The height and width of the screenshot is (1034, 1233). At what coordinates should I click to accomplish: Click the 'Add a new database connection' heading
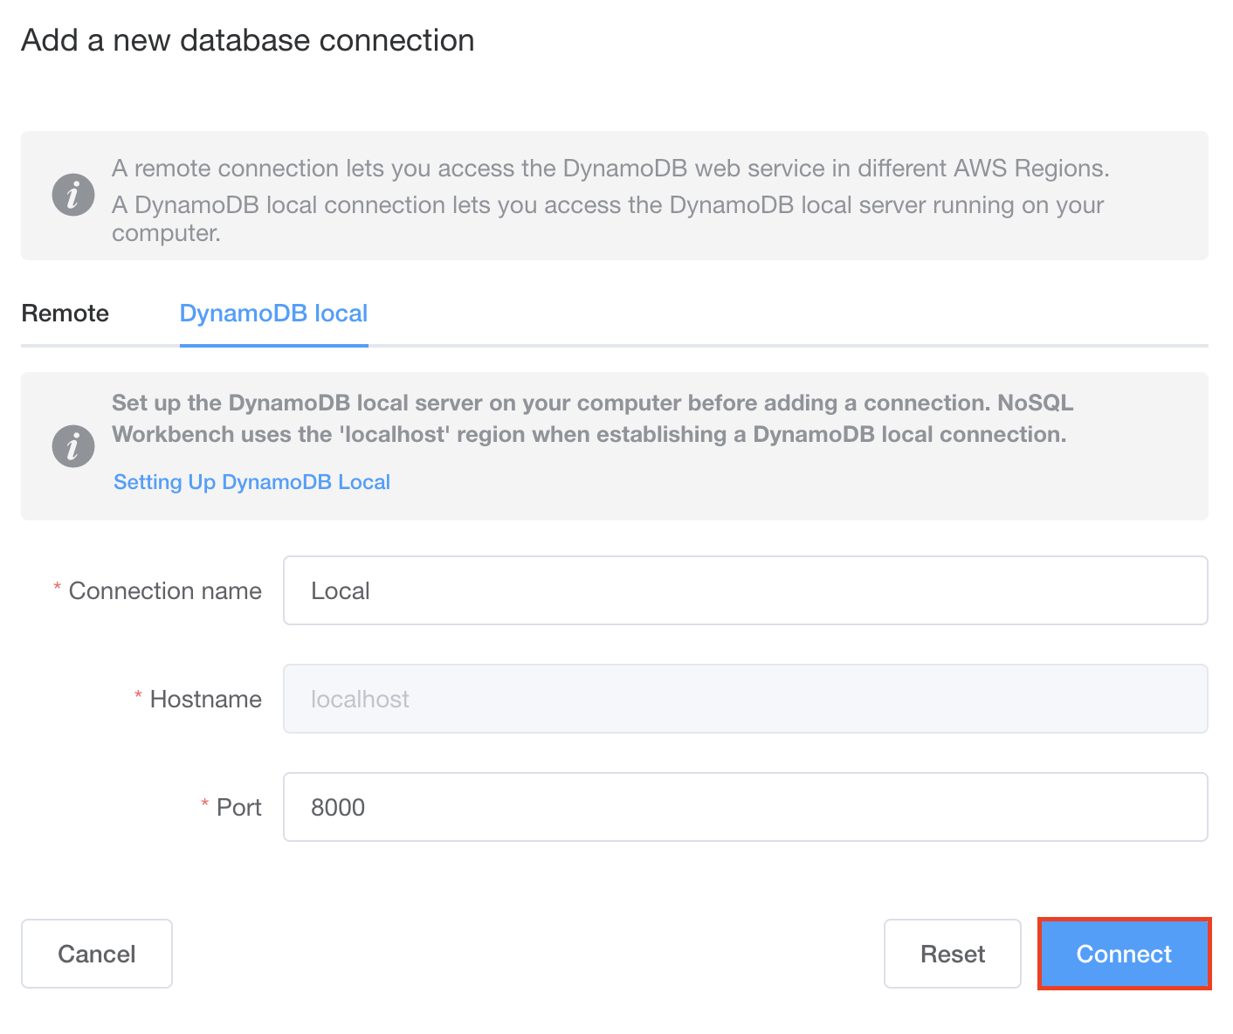pos(248,40)
